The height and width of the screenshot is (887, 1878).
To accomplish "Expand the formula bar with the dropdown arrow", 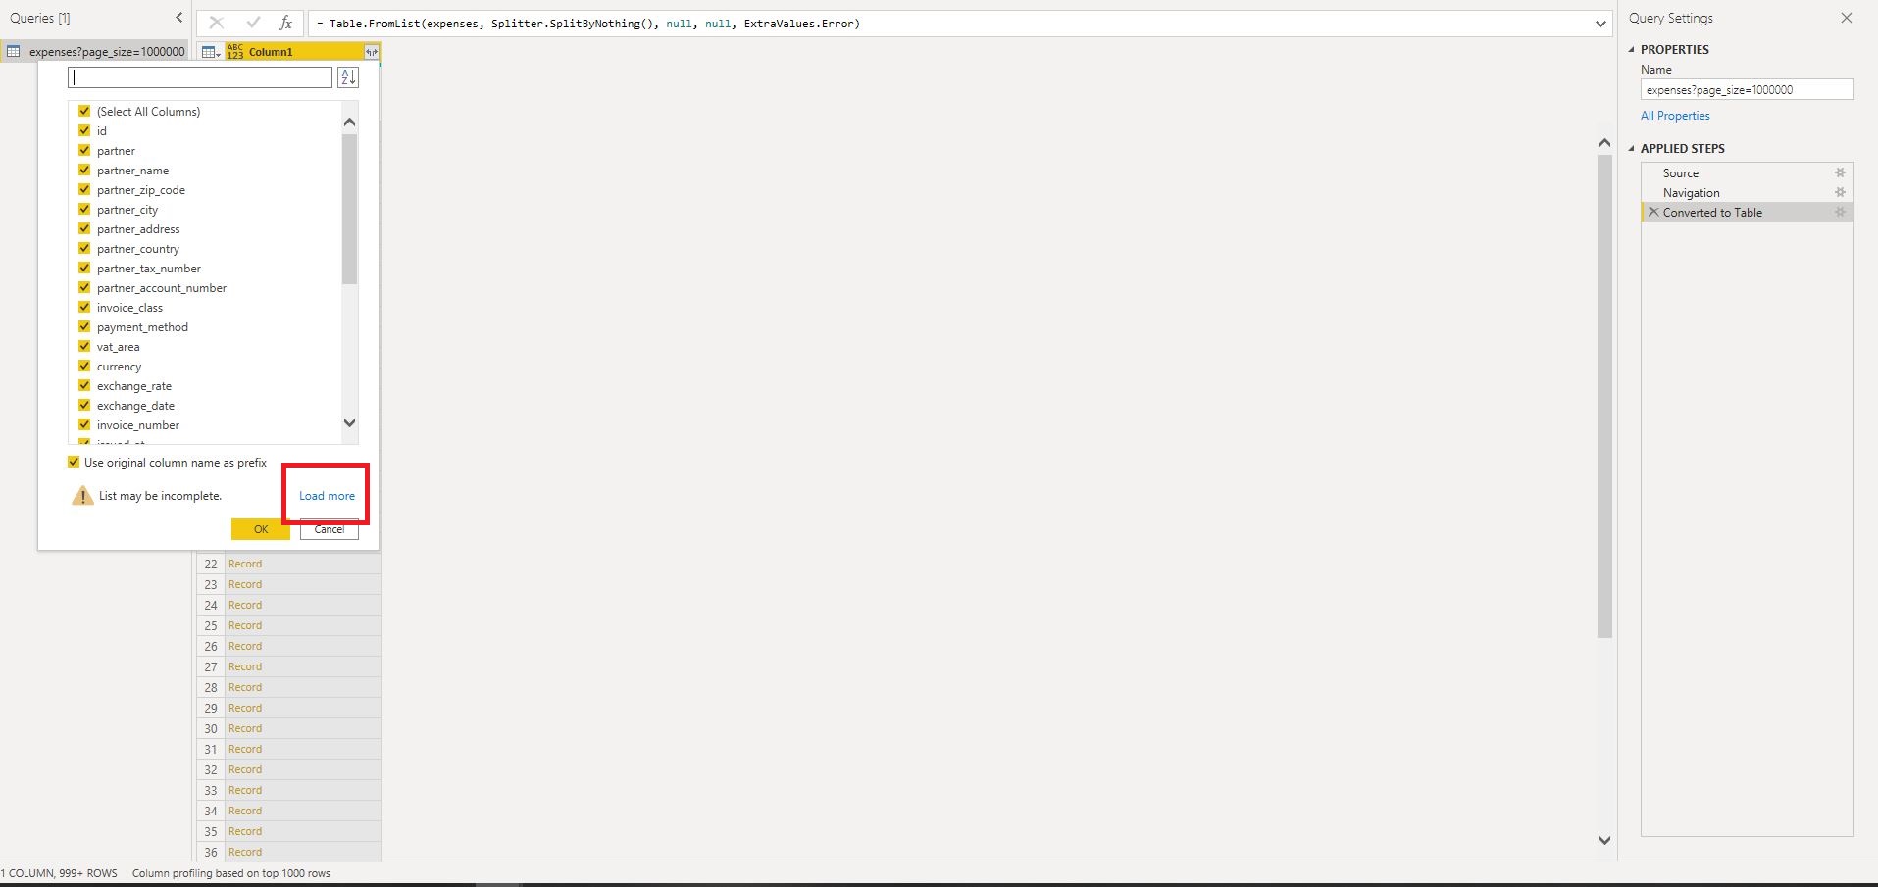I will click(1600, 24).
